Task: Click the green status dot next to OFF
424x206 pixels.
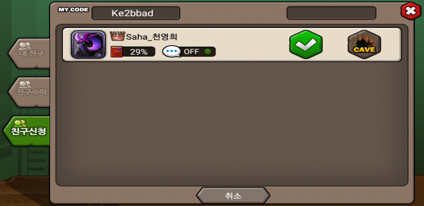Action: [x=208, y=52]
